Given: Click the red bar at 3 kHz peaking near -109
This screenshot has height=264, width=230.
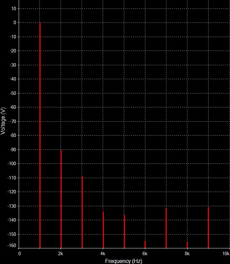Looking at the screenshot, I should click(82, 212).
